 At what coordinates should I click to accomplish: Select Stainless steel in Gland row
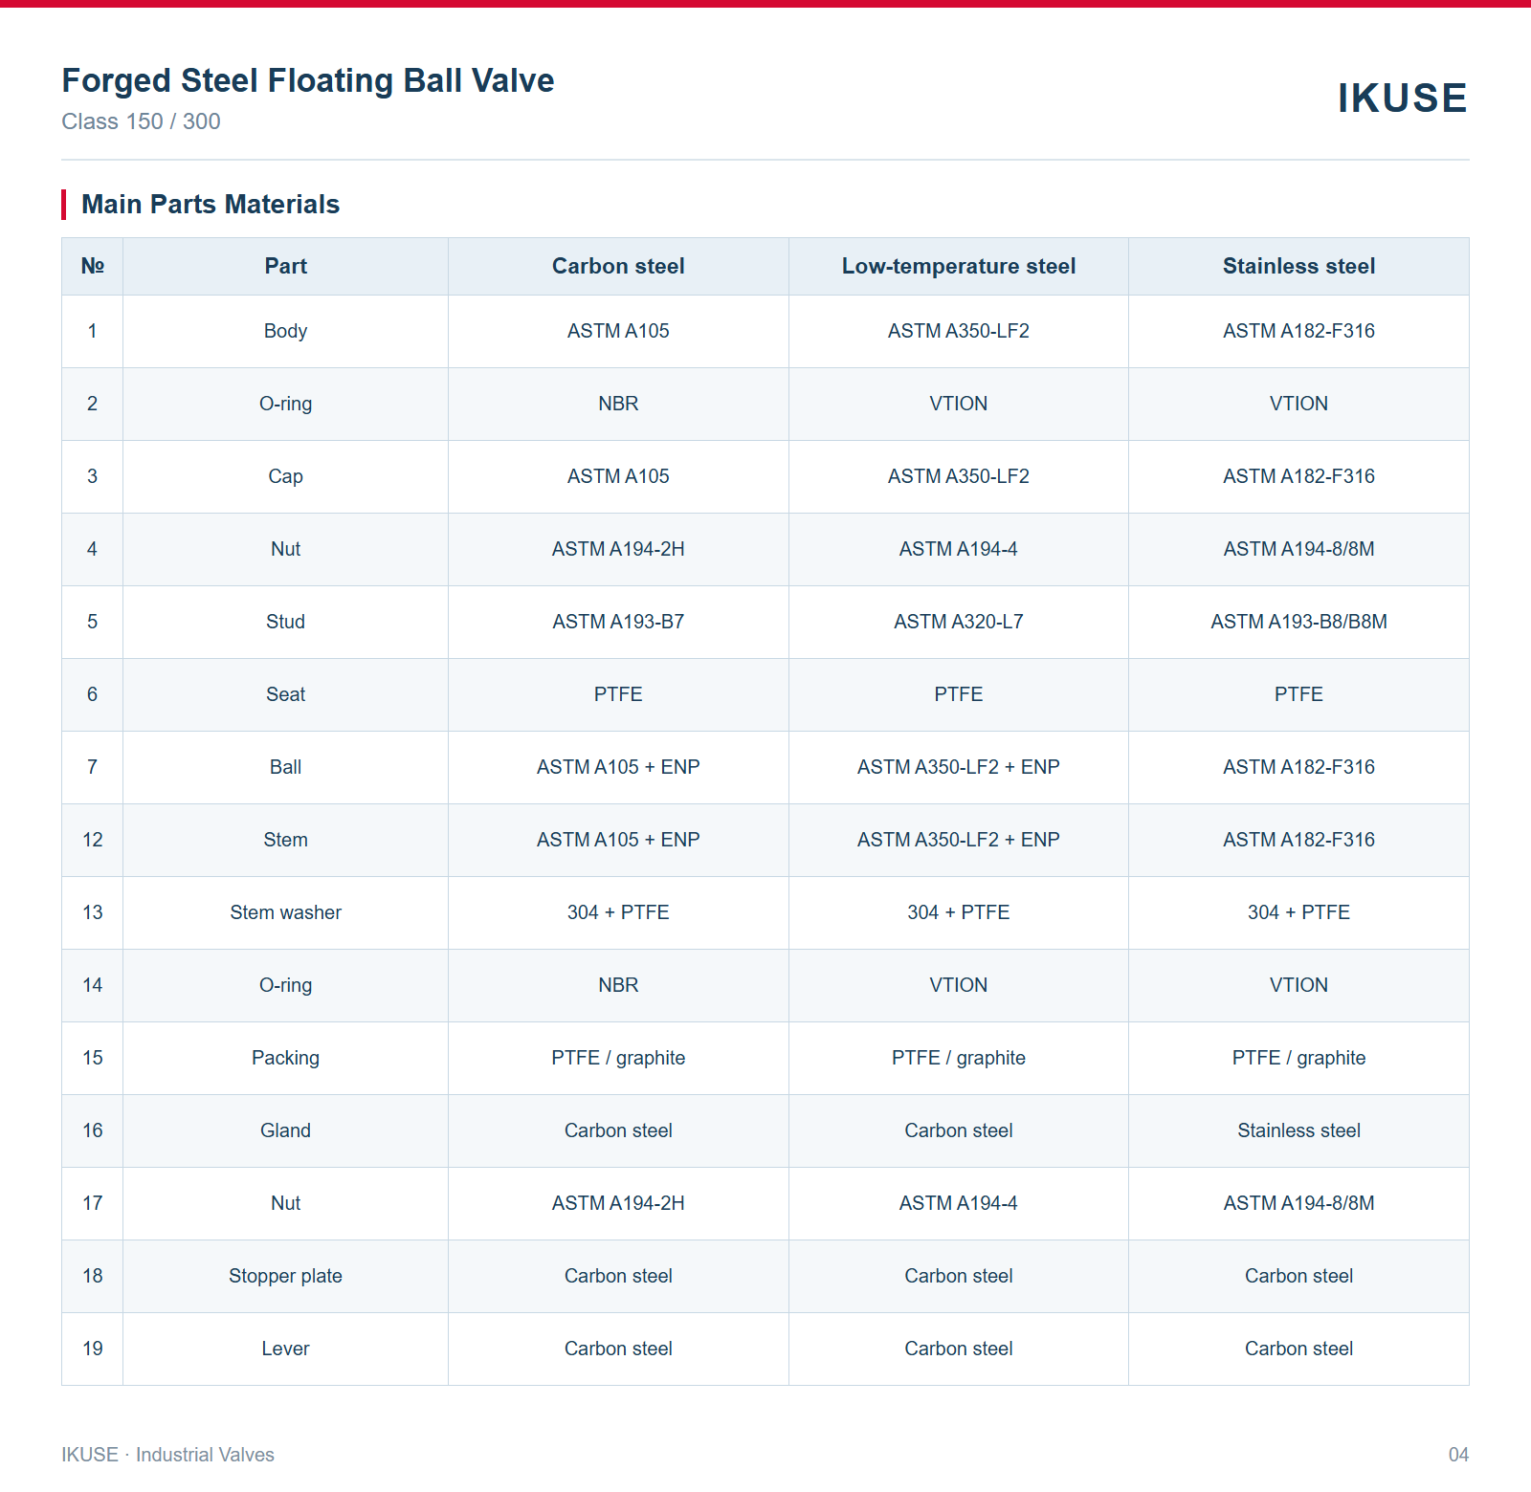tap(1298, 1130)
